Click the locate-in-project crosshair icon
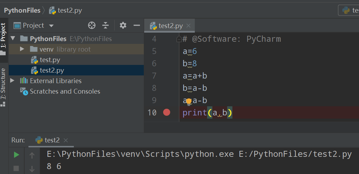359x174 pixels. (x=91, y=25)
